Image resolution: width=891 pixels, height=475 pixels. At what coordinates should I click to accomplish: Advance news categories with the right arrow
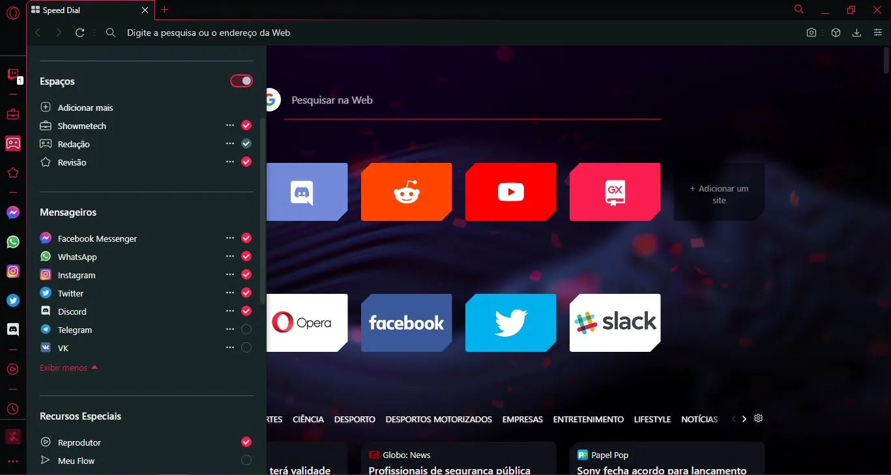pyautogui.click(x=744, y=419)
